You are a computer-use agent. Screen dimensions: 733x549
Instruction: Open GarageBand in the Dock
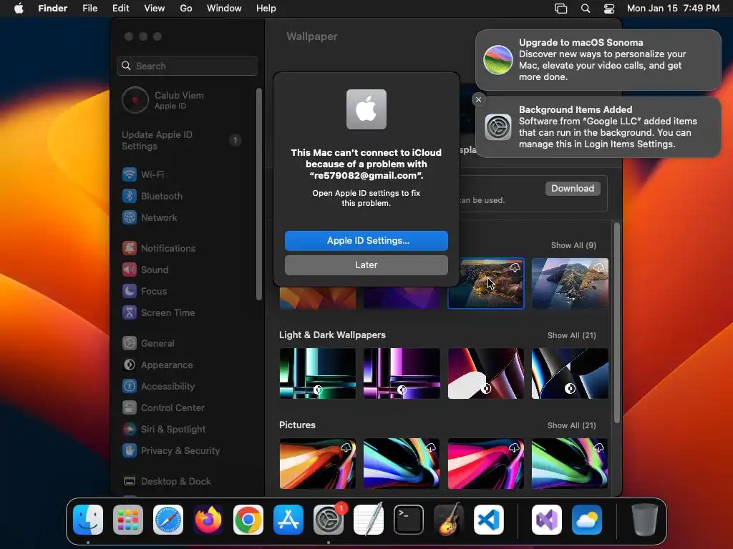pos(449,520)
